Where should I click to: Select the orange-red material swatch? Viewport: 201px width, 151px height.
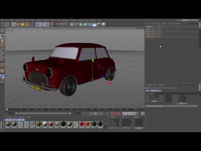click(88, 124)
